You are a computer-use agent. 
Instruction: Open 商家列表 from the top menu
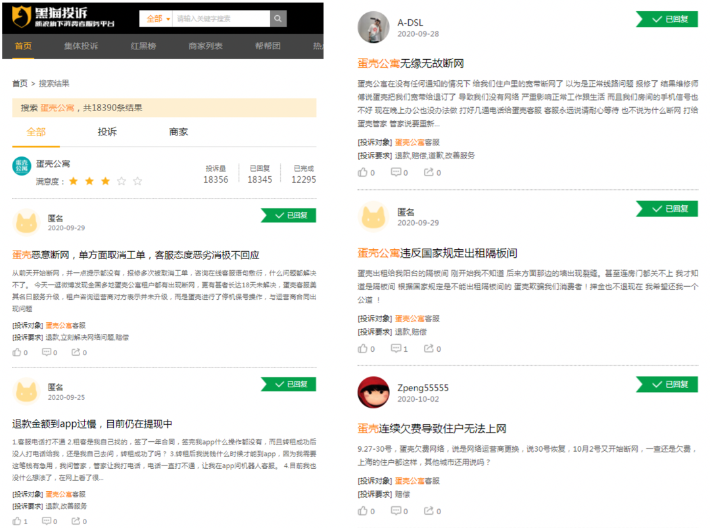205,46
